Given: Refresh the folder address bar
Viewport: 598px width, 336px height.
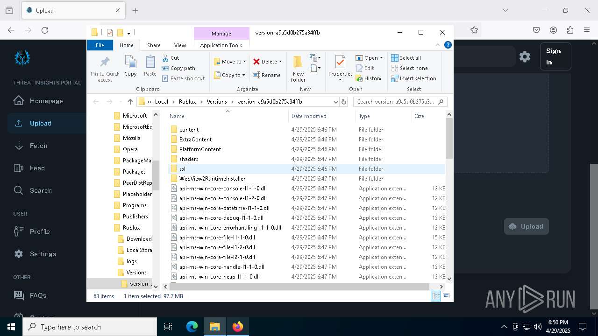Looking at the screenshot, I should pos(344,102).
